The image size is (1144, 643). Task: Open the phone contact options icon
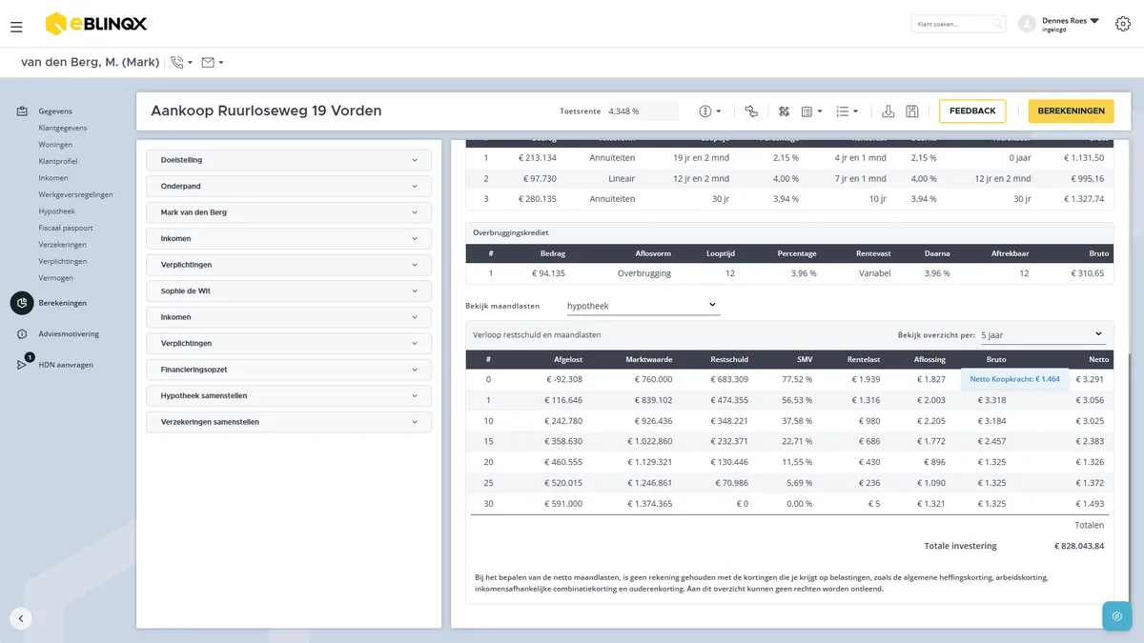[177, 63]
